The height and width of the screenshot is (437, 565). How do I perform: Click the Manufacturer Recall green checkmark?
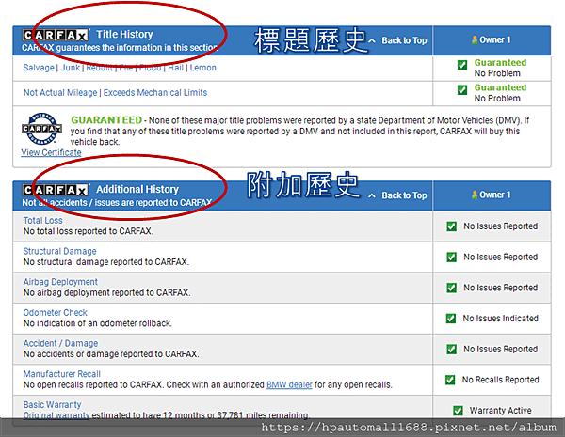[x=450, y=380]
